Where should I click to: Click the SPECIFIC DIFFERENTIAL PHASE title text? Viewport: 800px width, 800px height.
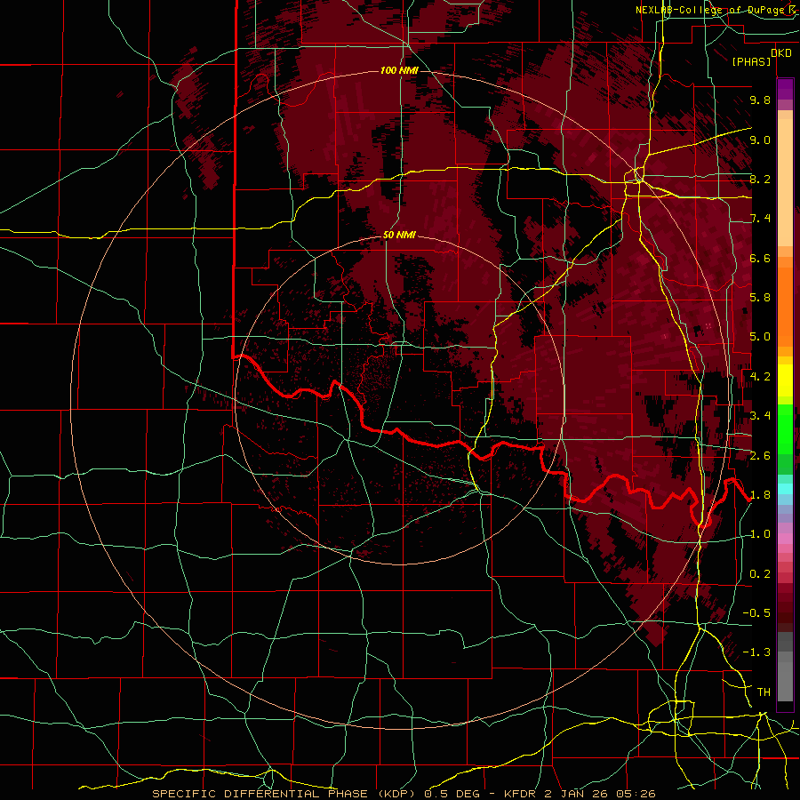260,794
